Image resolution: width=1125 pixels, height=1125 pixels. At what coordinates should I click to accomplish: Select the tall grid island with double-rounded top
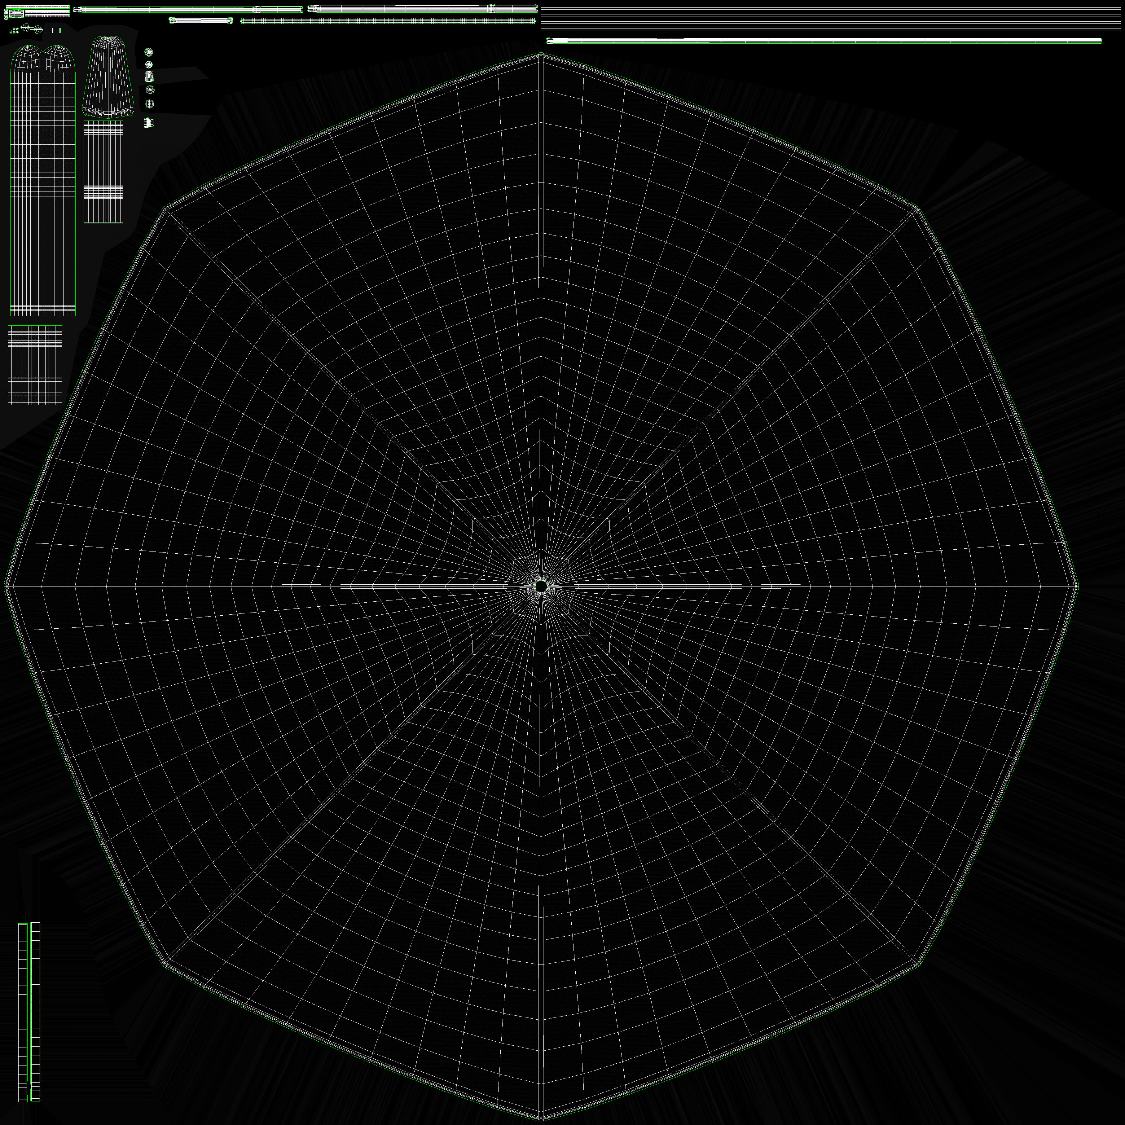[x=42, y=180]
